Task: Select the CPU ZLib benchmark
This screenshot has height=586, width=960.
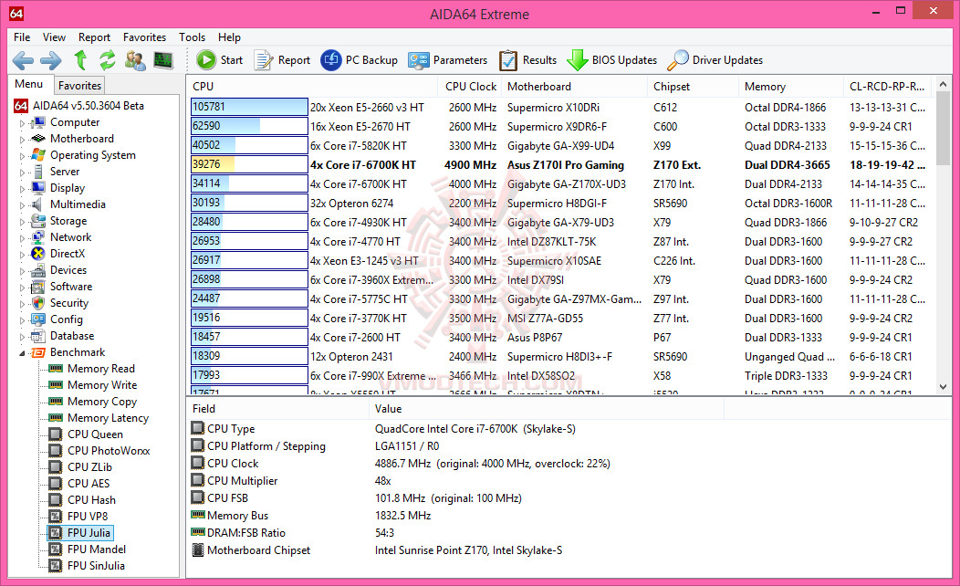Action: pyautogui.click(x=89, y=467)
